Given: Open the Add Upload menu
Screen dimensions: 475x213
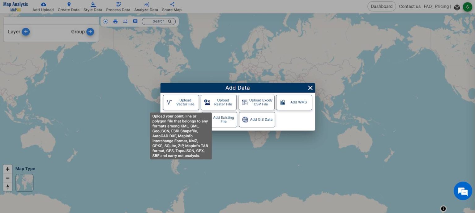Looking at the screenshot, I should [43, 7].
